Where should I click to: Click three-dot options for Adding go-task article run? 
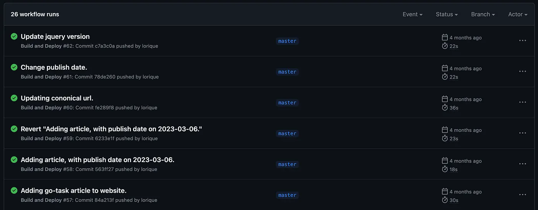tap(522, 195)
